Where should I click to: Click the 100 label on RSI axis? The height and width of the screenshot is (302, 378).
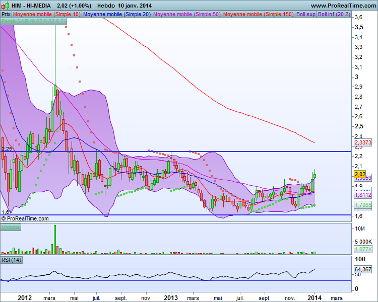pos(360,259)
